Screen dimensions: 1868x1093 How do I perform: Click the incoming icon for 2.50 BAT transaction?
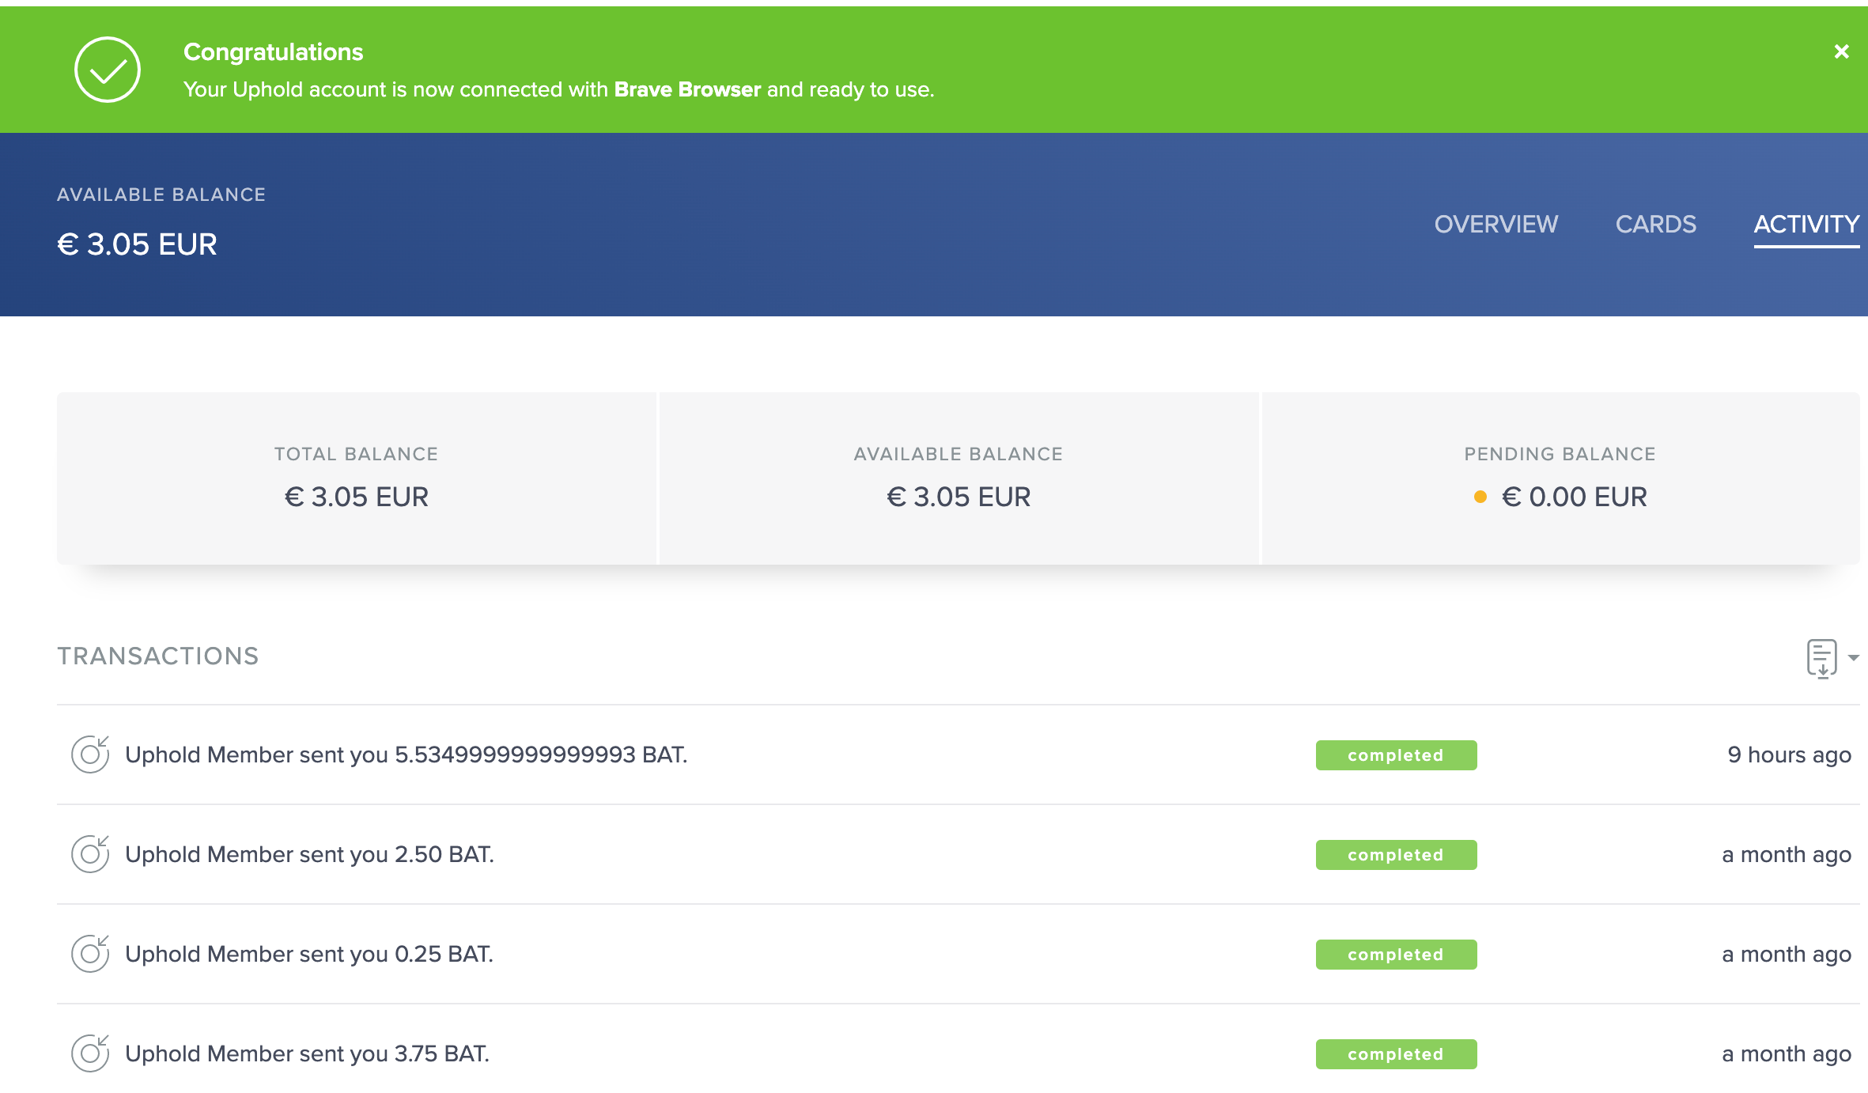(90, 854)
